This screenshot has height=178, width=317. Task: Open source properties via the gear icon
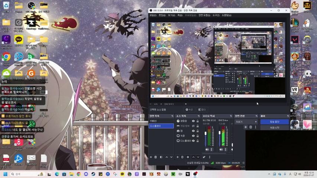(188, 157)
